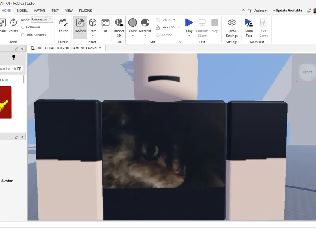The height and width of the screenshot is (237, 316).
Task: Enable the Join Surfaces checkbox
Action: point(23,35)
